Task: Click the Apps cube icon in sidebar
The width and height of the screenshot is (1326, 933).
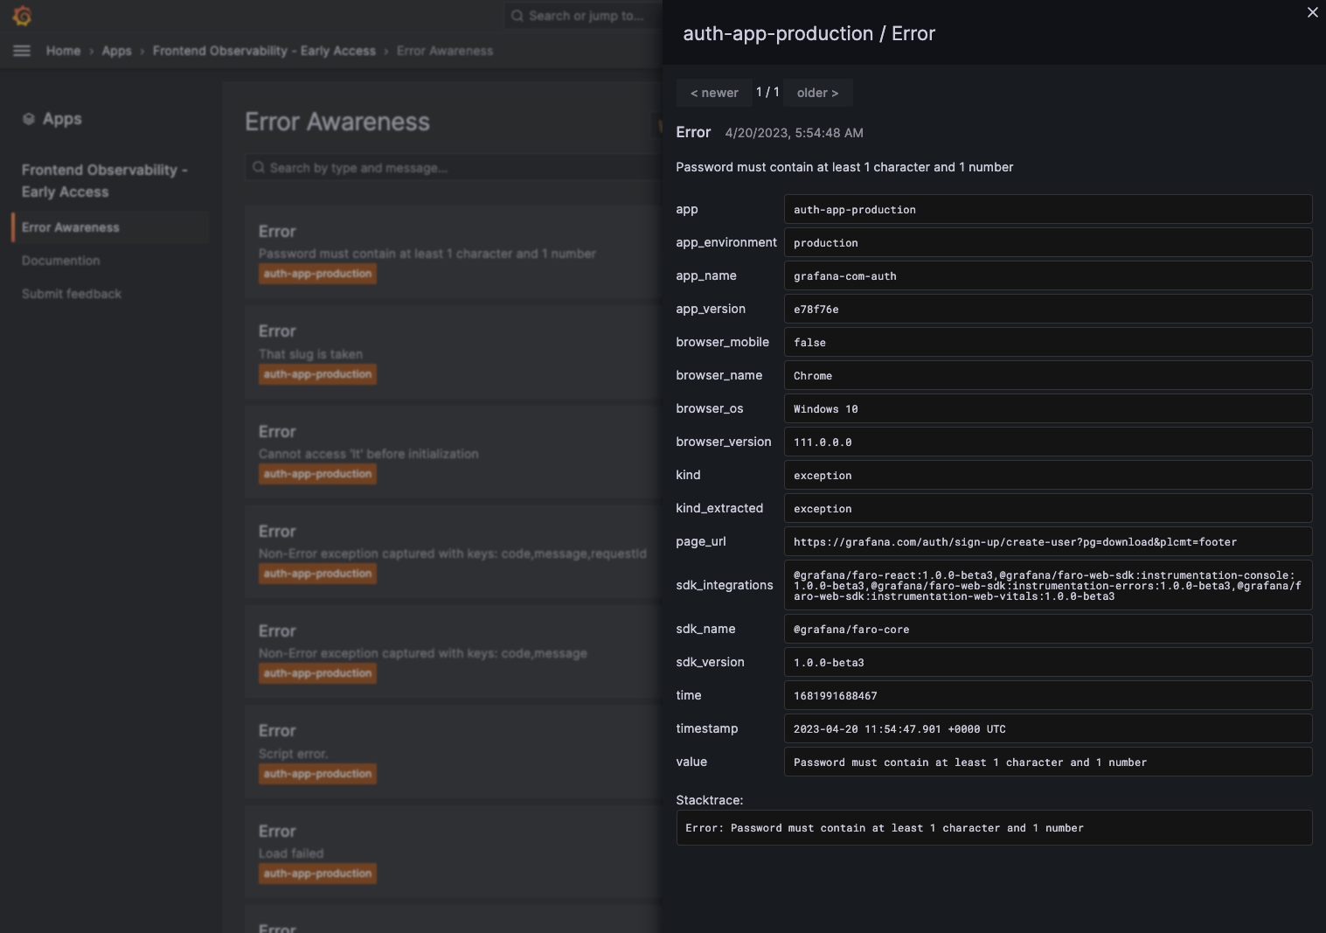Action: click(x=29, y=119)
